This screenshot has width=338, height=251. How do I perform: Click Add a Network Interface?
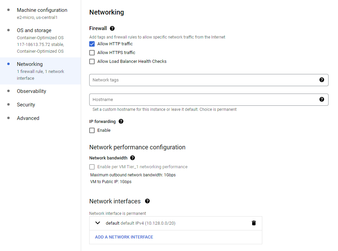coord(124,237)
